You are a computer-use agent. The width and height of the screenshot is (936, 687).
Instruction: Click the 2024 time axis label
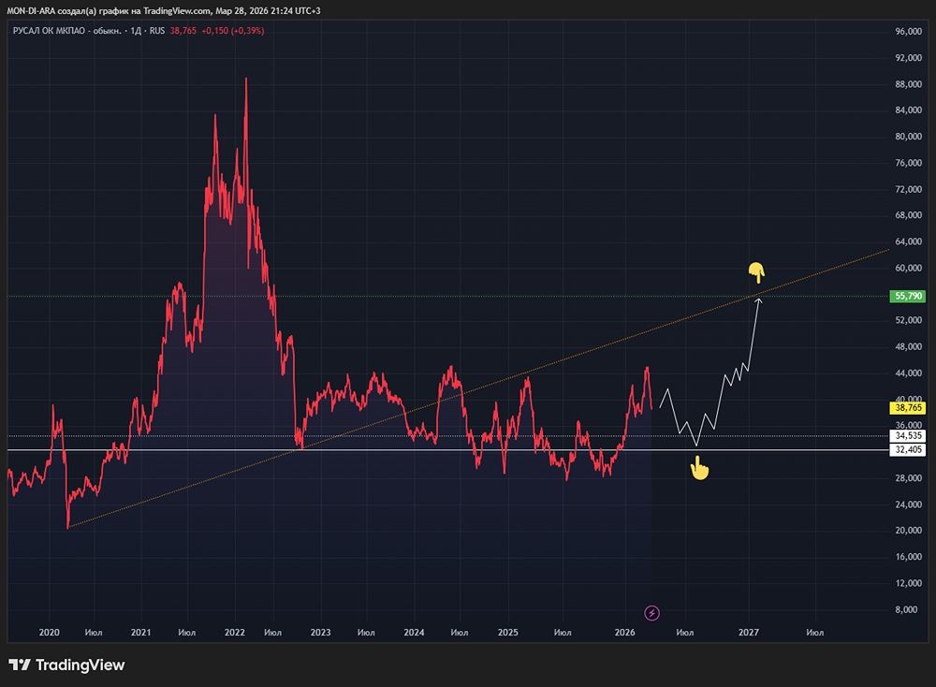(x=414, y=632)
